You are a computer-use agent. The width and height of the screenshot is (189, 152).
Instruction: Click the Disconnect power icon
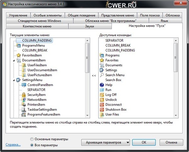pos(102,105)
